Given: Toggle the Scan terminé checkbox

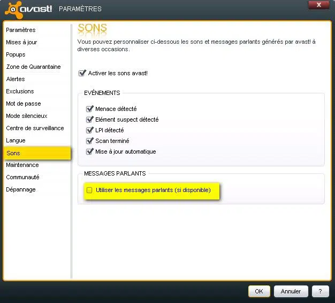Looking at the screenshot, I should coord(89,141).
